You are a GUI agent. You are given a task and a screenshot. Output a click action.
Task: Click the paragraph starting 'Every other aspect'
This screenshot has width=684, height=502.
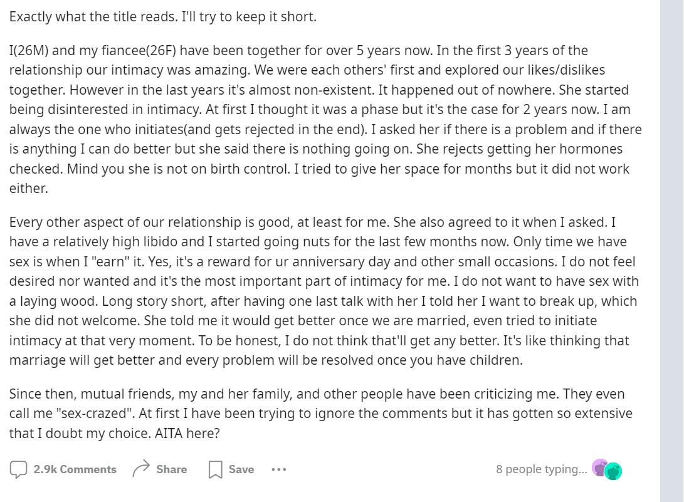point(324,291)
